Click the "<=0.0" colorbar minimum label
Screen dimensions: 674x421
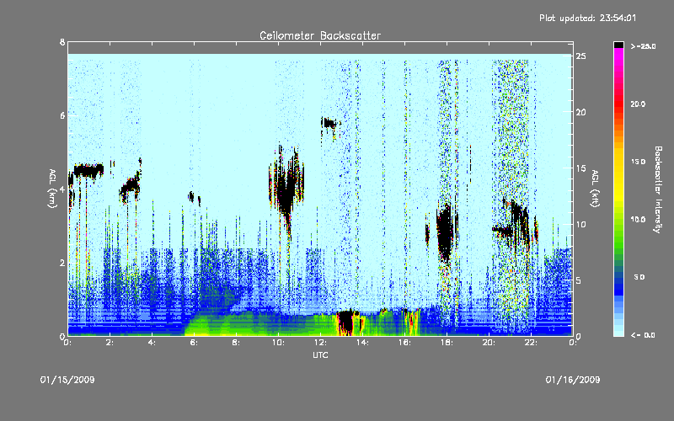pos(643,335)
